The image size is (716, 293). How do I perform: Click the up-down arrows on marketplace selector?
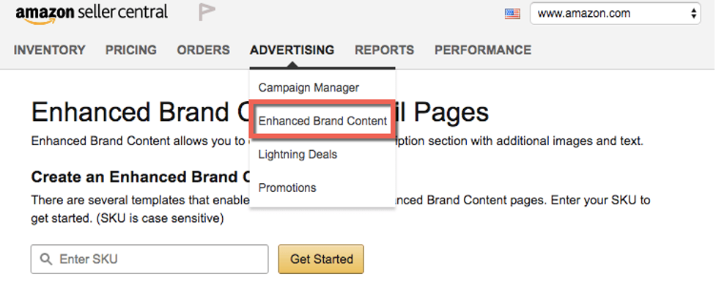click(x=693, y=13)
